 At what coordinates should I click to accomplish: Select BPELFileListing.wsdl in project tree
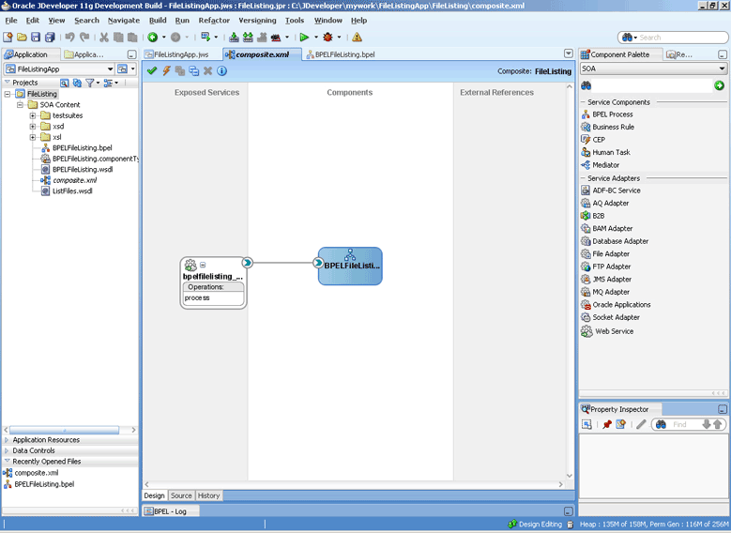(83, 170)
